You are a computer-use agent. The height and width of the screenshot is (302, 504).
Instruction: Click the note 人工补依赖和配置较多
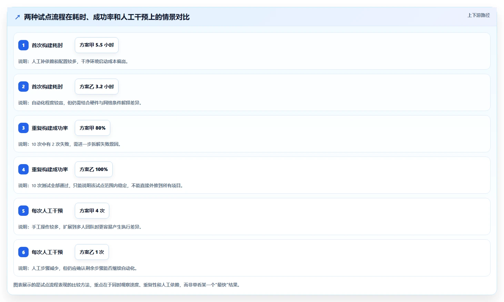[x=73, y=61]
